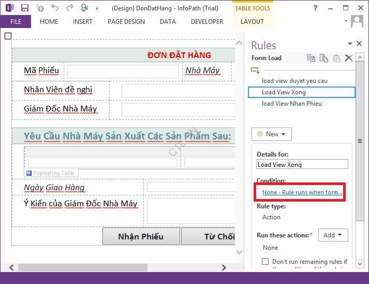The width and height of the screenshot is (369, 284).
Task: Click the Save icon in the quick access toolbar
Action: [25, 8]
